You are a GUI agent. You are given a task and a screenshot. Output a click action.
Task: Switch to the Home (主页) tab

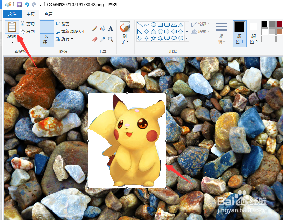tap(30, 14)
